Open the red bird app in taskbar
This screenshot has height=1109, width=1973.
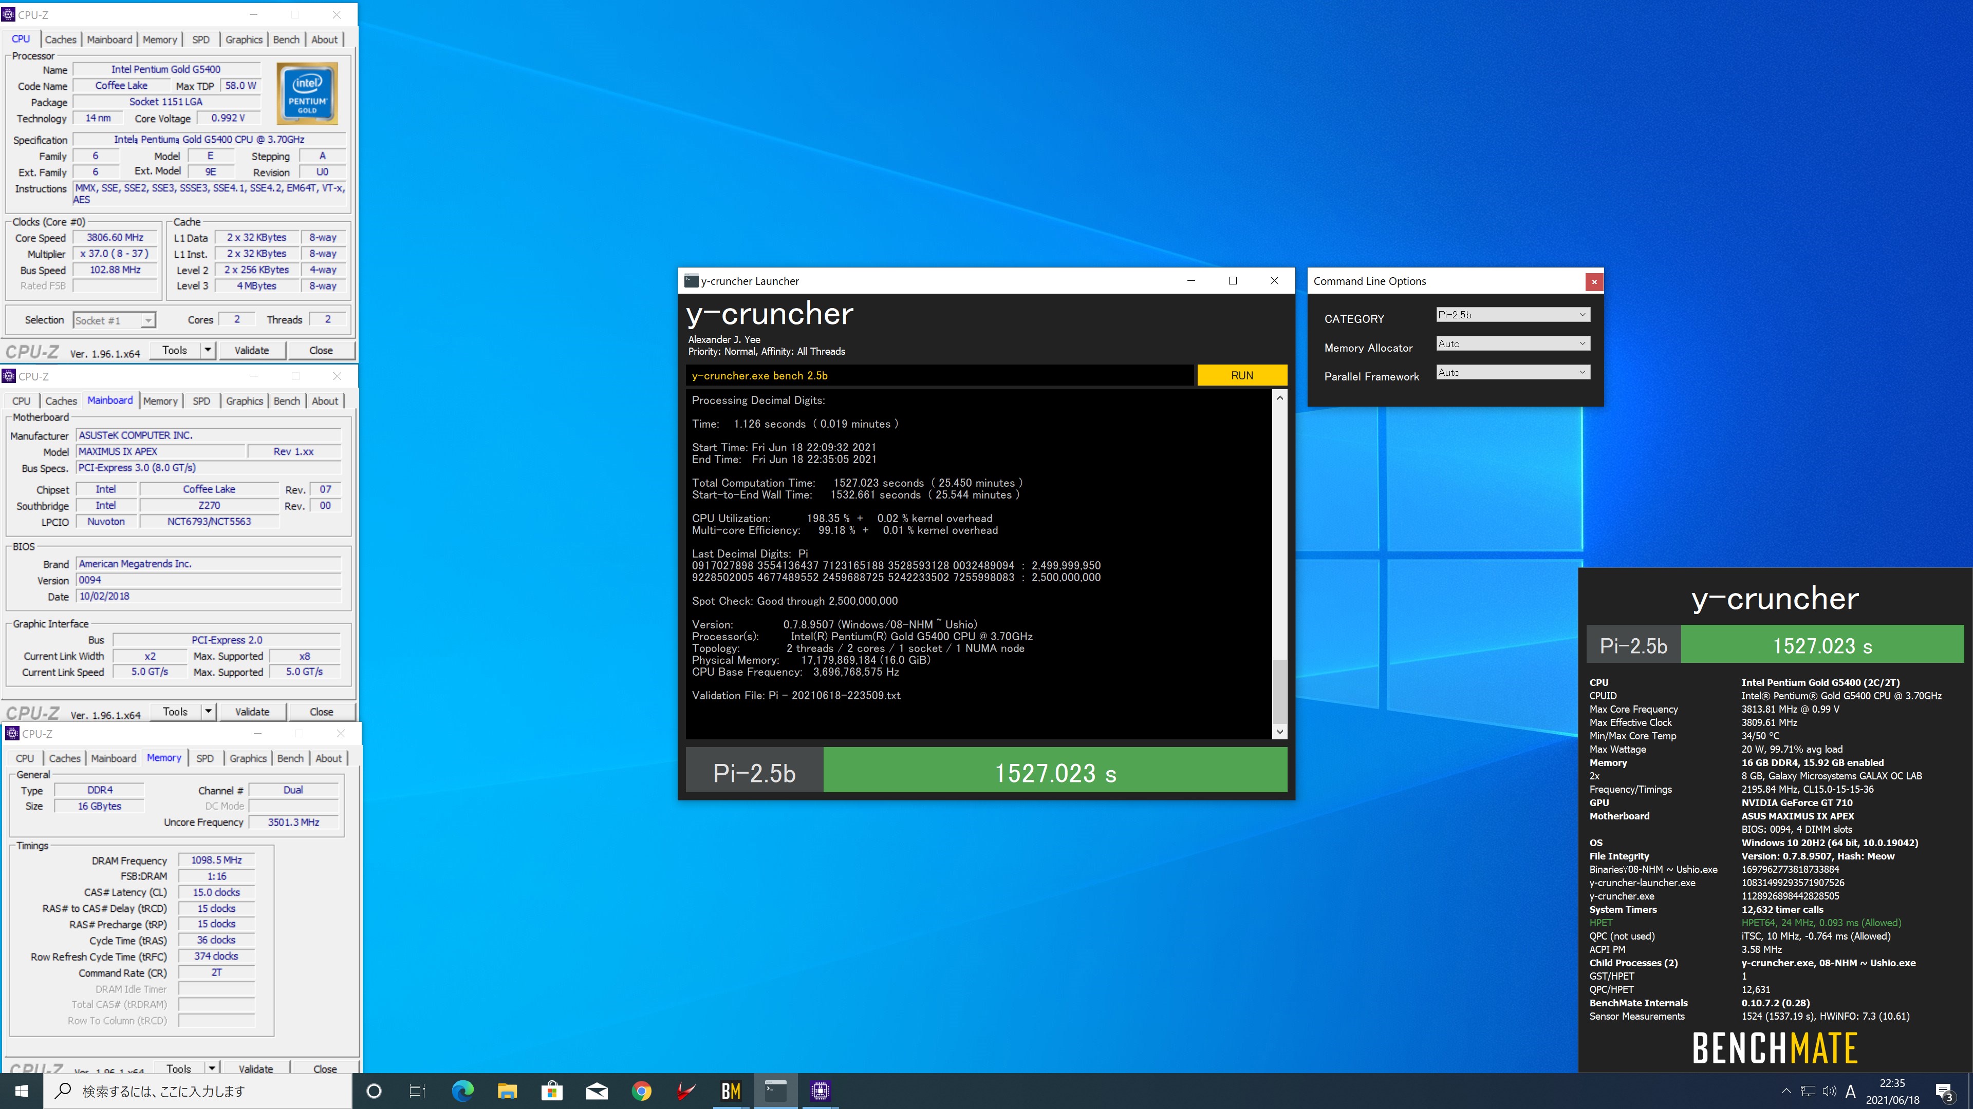[686, 1091]
